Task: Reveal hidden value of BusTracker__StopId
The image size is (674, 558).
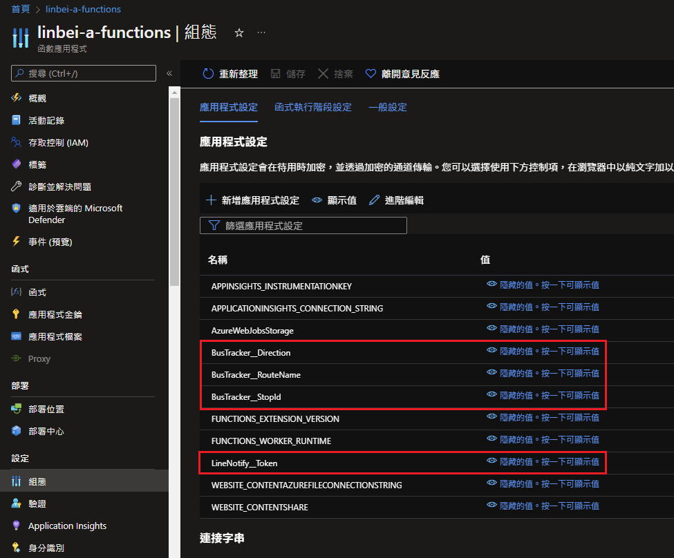Action: [x=543, y=396]
